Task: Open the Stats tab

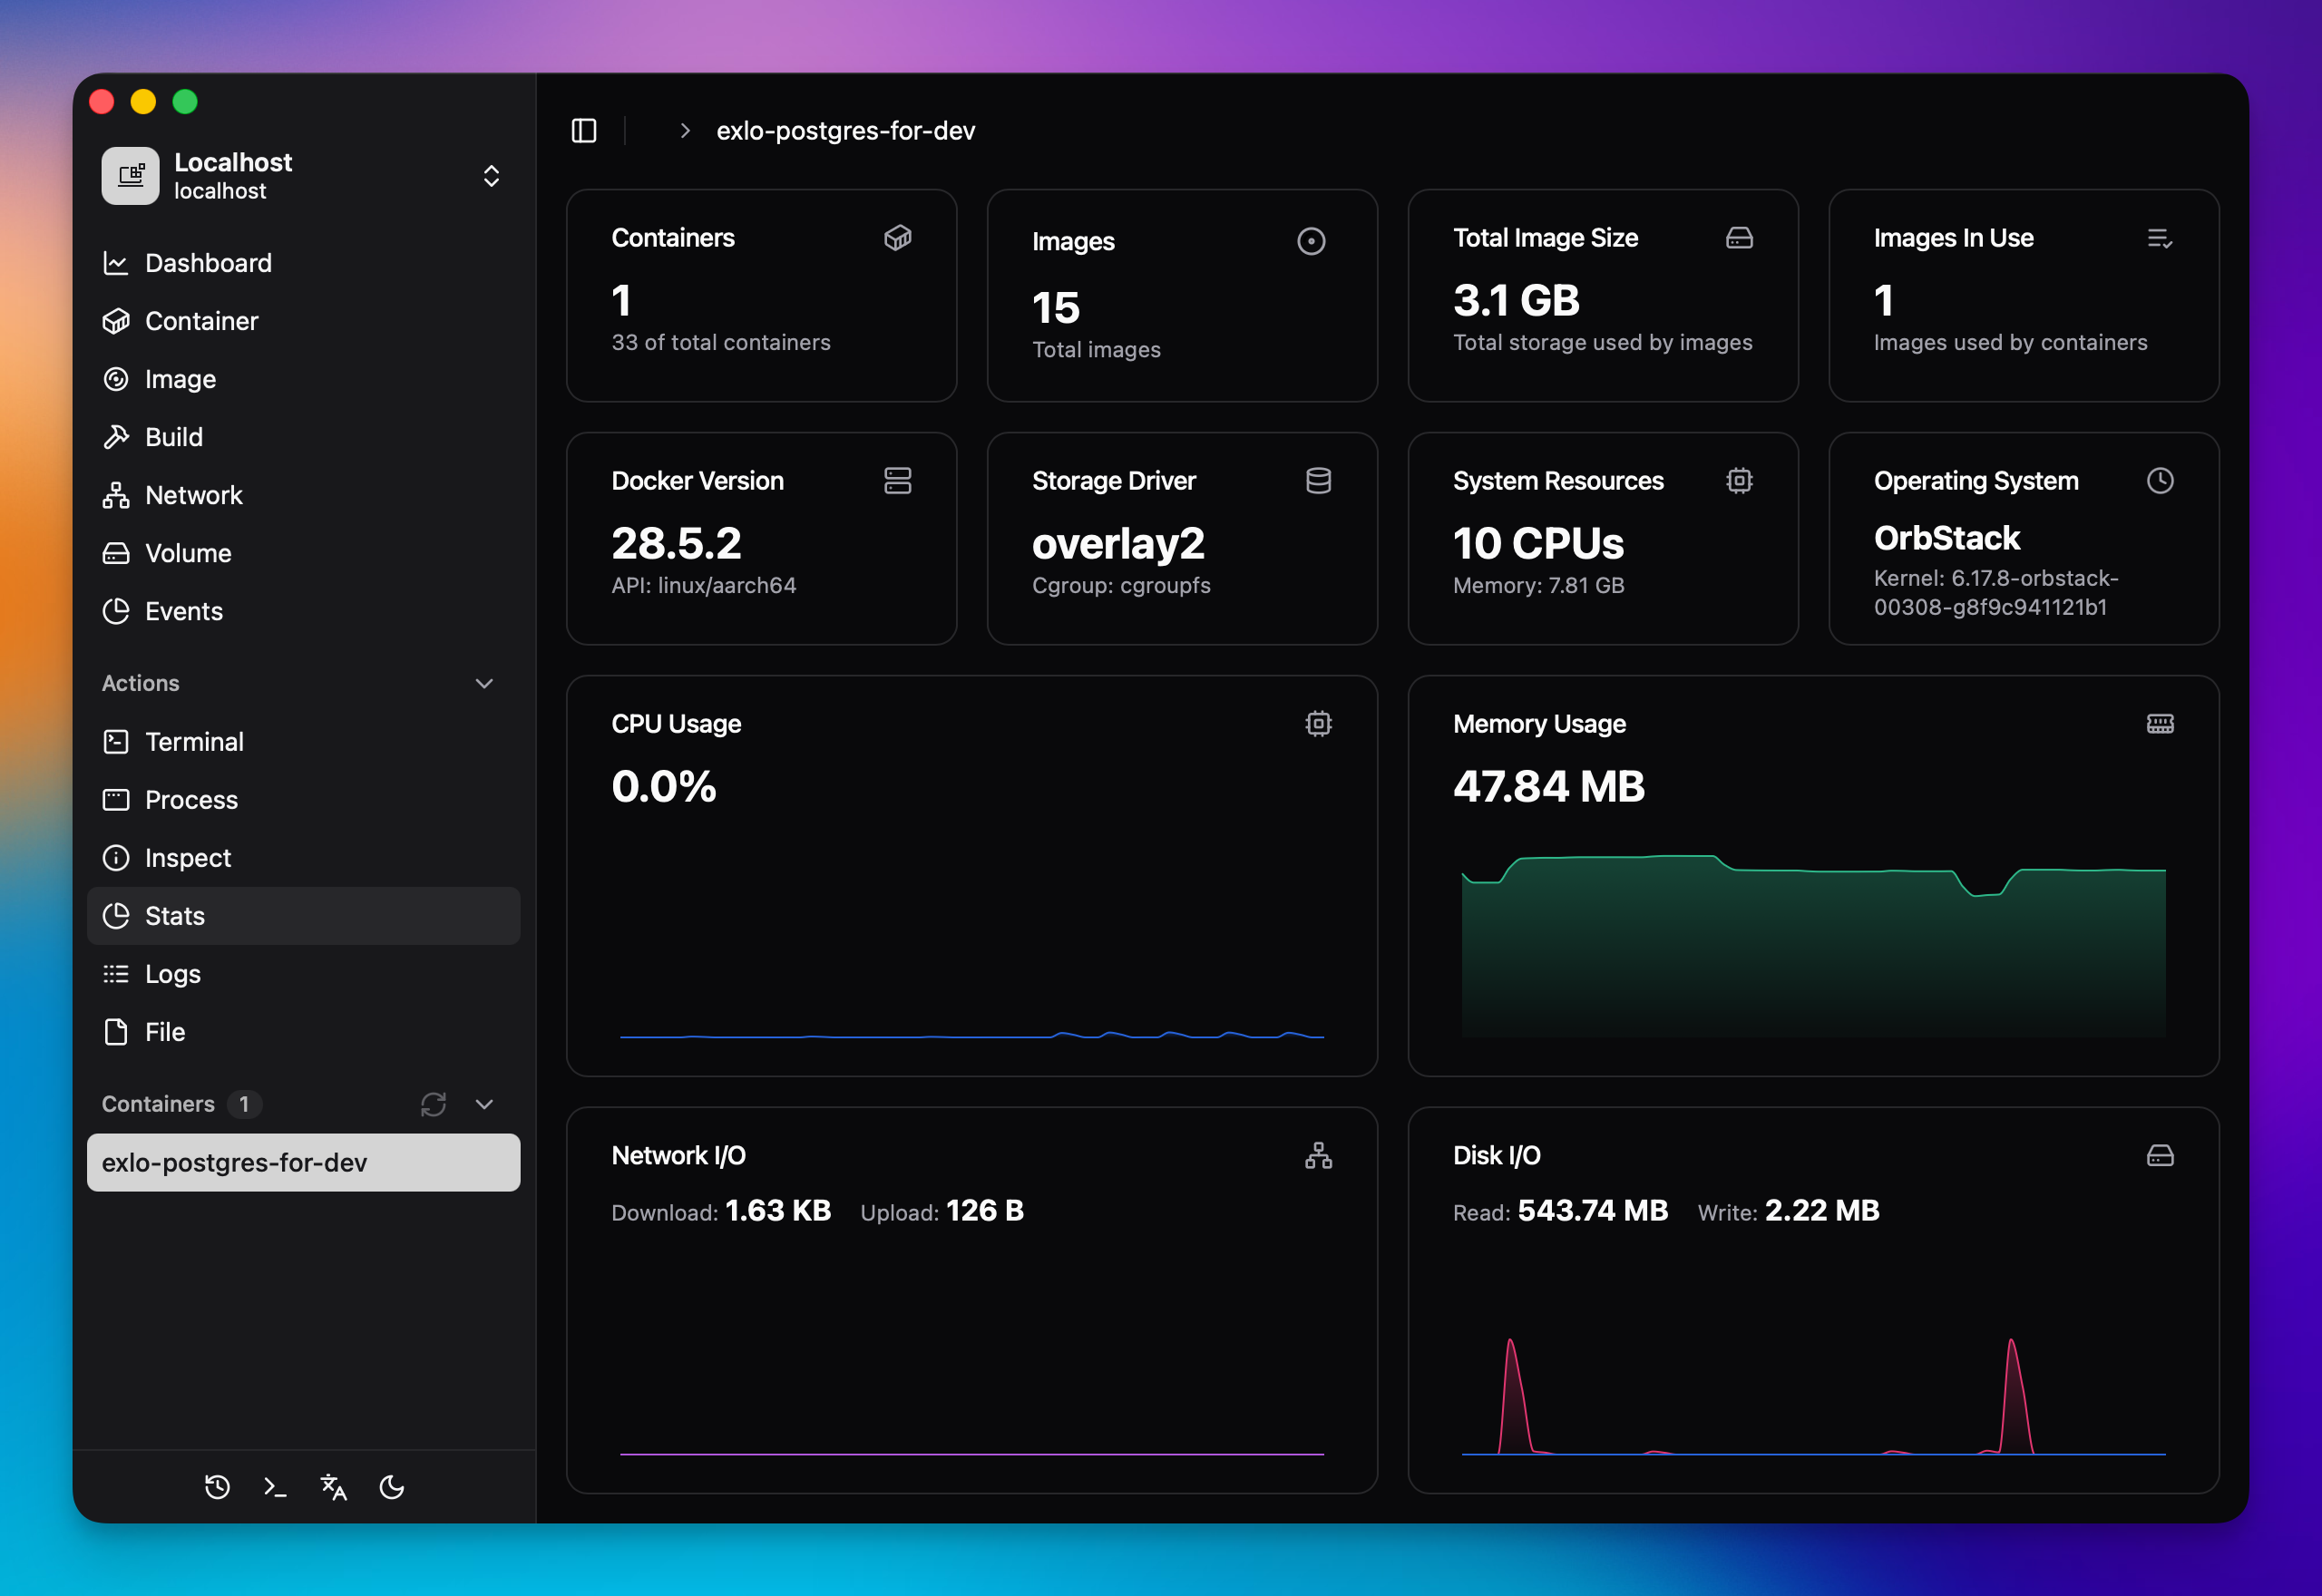Action: (x=175, y=915)
